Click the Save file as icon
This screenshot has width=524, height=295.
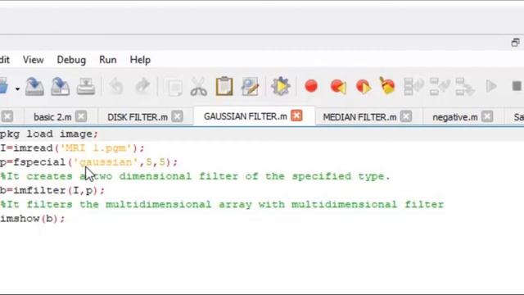click(60, 86)
